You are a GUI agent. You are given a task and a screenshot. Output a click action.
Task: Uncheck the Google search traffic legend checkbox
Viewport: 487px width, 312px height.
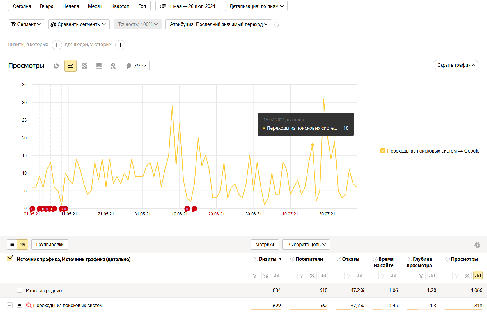(383, 151)
